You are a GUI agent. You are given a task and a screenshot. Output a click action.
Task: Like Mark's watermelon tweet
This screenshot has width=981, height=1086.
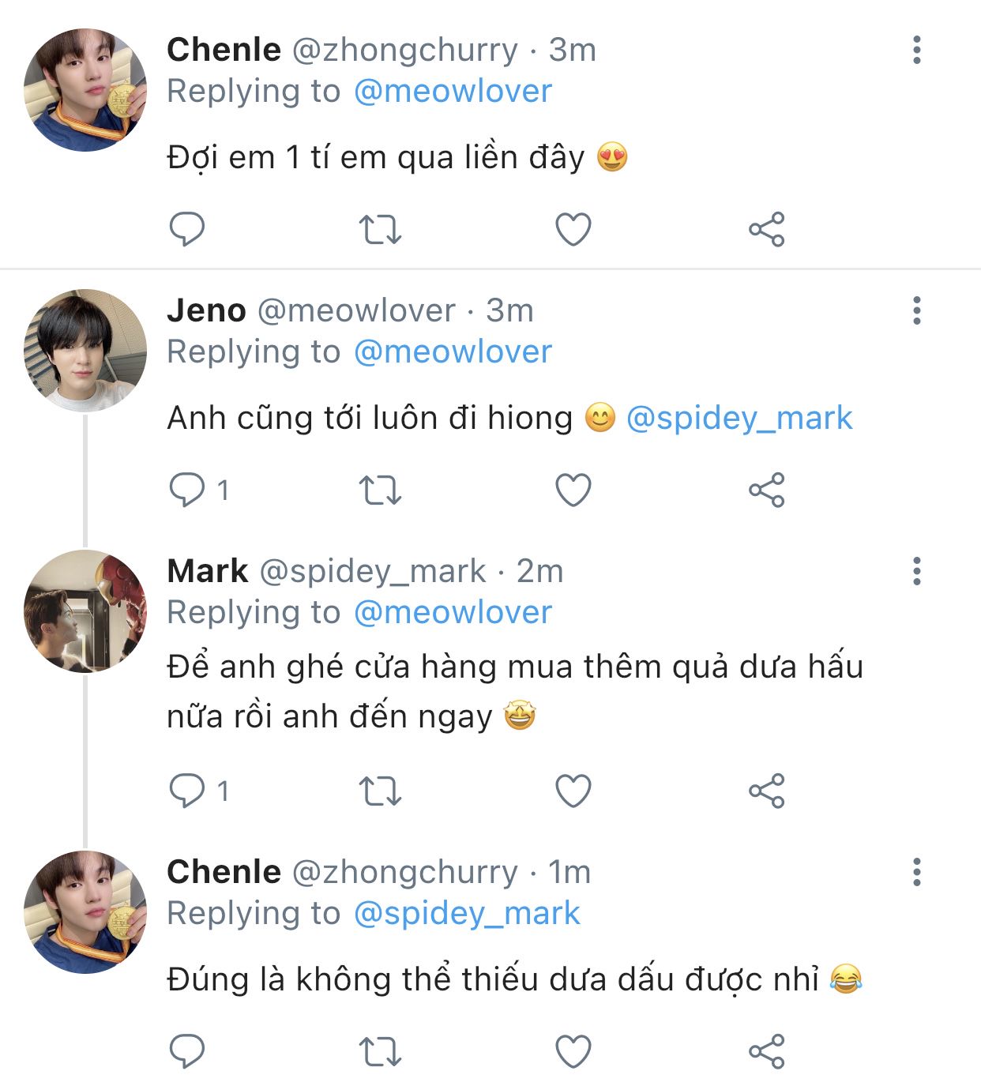click(573, 791)
